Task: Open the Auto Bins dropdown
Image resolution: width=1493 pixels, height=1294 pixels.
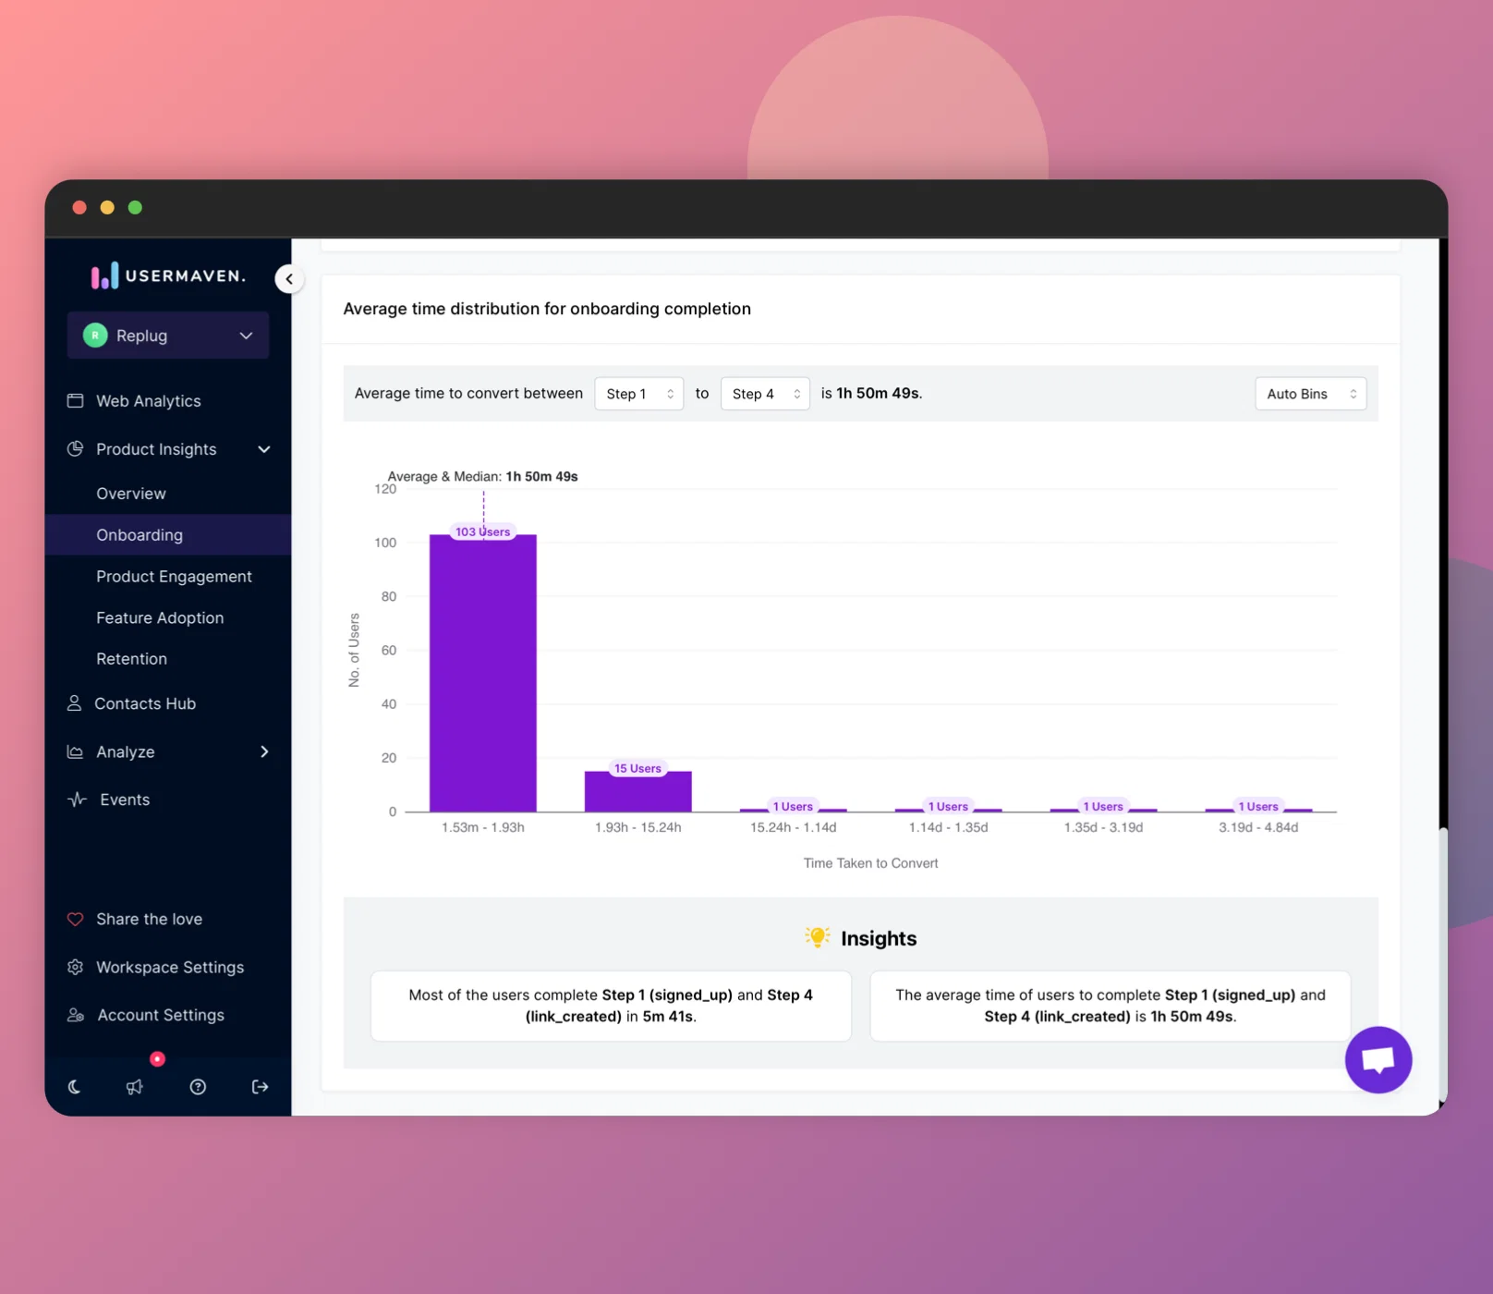Action: click(x=1310, y=394)
